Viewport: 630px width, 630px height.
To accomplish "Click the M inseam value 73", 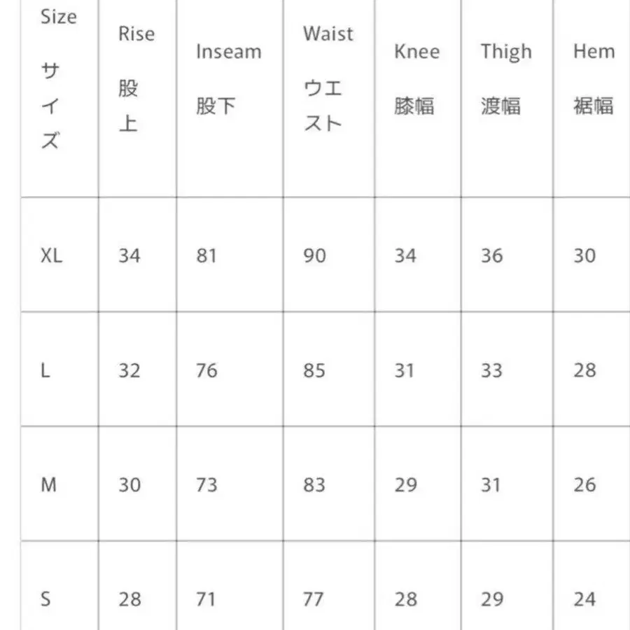I will point(206,484).
